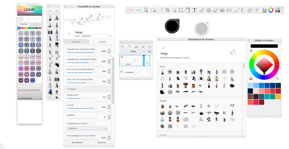The height and width of the screenshot is (149, 289).
Task: Open brush properties sliders icon in brush palette
Action: pos(50,11)
